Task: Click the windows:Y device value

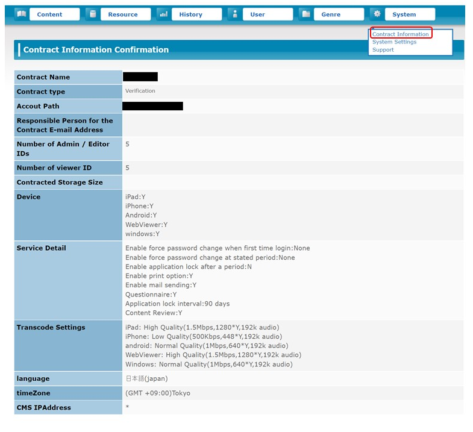Action: coord(142,234)
